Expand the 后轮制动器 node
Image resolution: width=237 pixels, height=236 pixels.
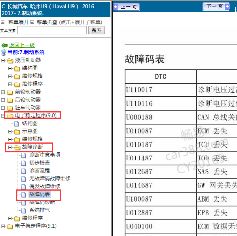[x=3, y=100]
